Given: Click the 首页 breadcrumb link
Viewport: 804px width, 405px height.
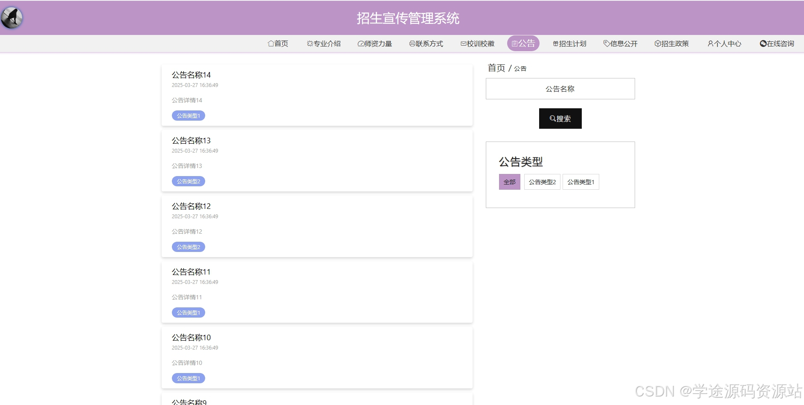Looking at the screenshot, I should click(x=496, y=68).
